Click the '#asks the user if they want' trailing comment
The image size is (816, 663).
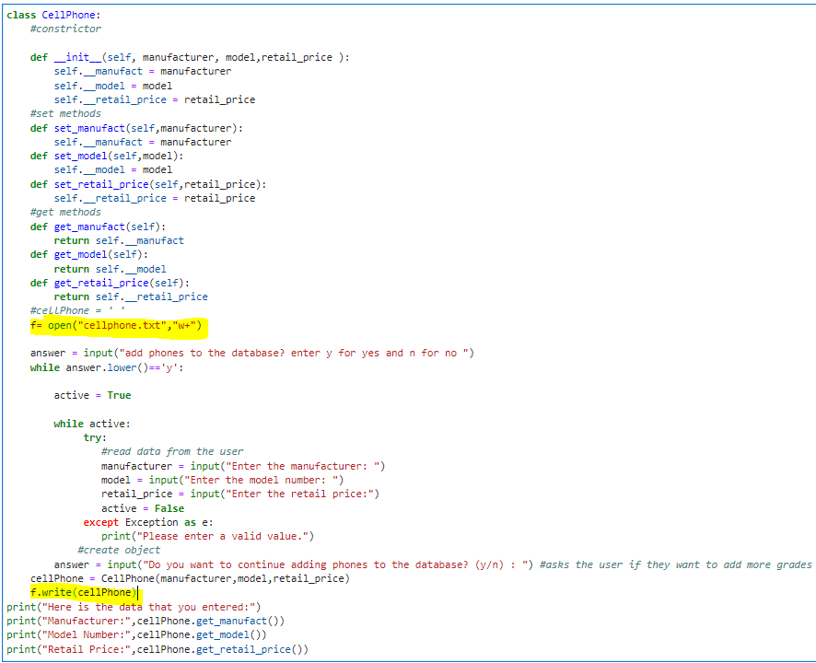click(x=675, y=564)
